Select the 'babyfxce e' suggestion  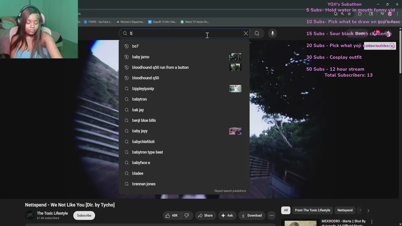(184, 163)
